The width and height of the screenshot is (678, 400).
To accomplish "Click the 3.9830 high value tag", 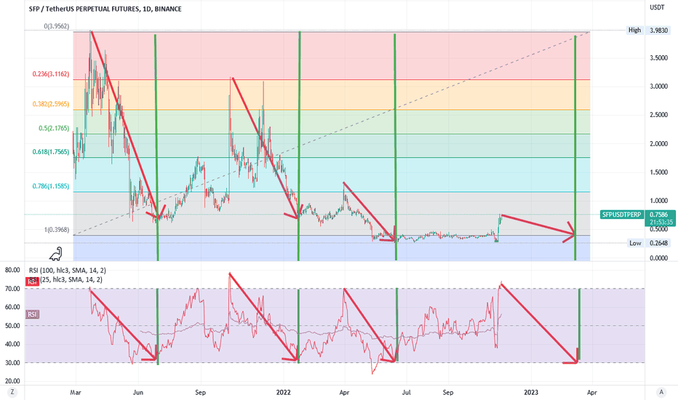I will 659,31.
